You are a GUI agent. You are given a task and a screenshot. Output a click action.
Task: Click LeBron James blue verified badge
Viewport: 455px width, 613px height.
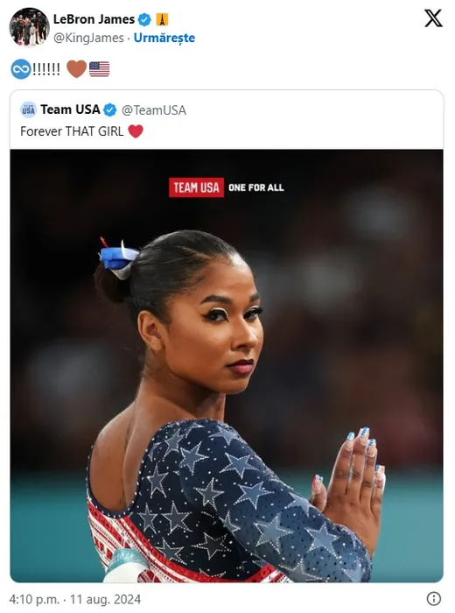(145, 19)
